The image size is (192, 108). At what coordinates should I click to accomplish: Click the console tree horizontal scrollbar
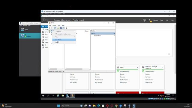pyautogui.click(x=53, y=69)
